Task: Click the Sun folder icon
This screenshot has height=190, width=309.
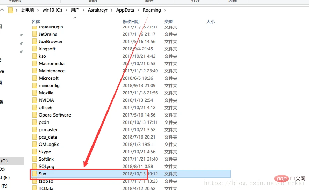Action: [35, 174]
